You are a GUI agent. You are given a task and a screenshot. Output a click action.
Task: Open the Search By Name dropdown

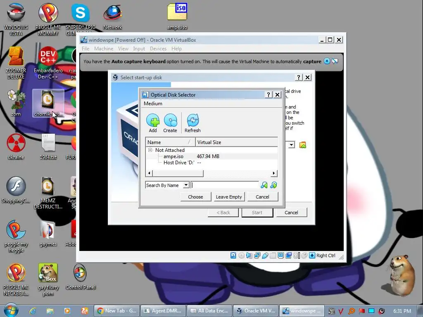[x=186, y=185]
